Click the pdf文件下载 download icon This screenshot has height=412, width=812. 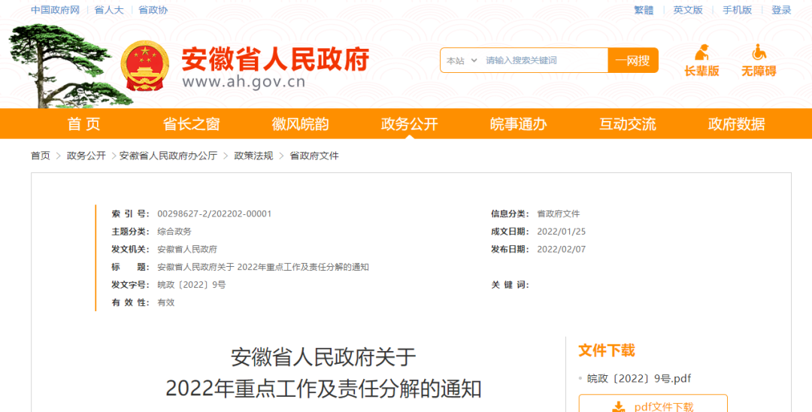tap(618, 407)
